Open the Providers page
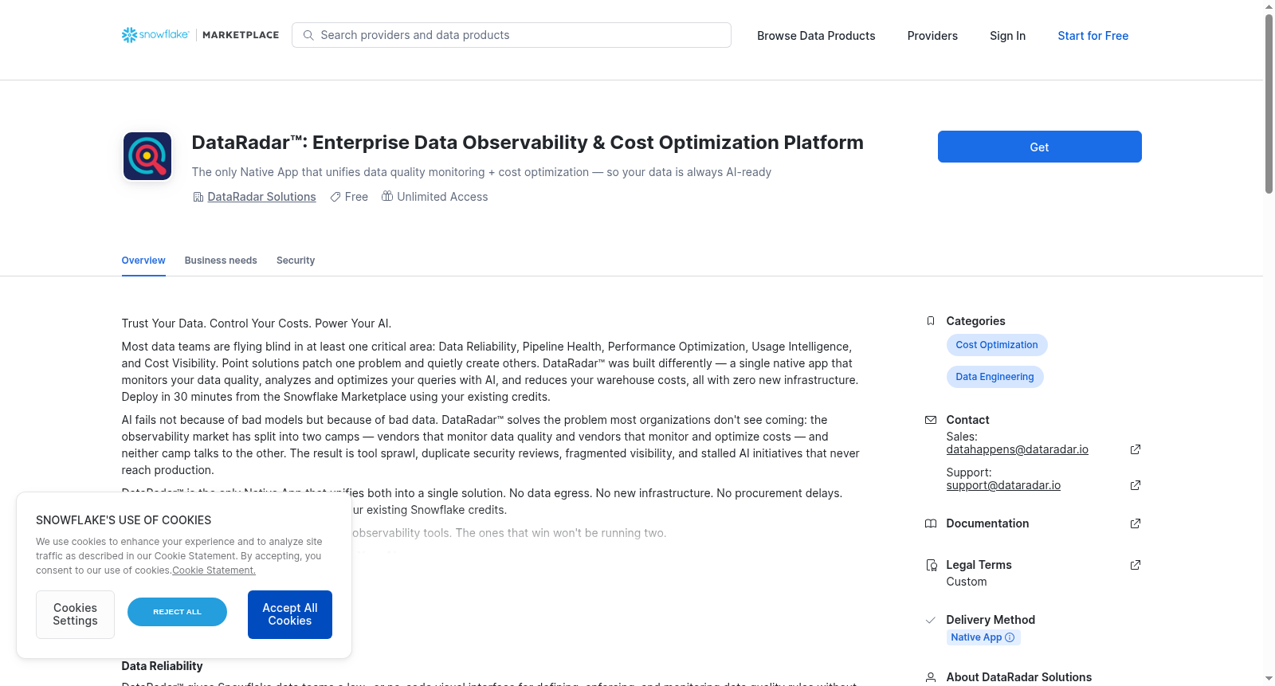 coord(932,36)
